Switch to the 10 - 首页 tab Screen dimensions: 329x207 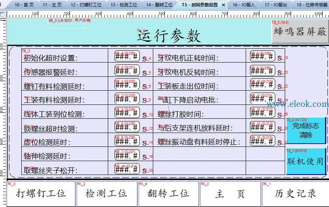[24, 5]
